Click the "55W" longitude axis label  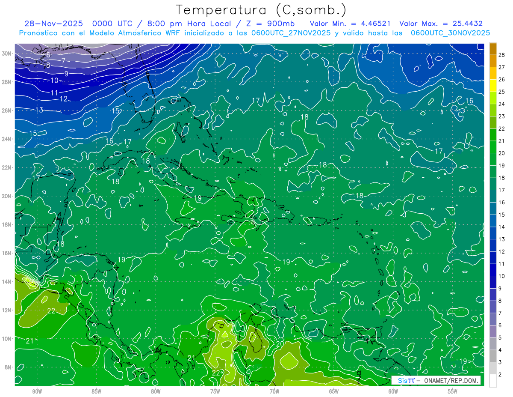click(453, 391)
